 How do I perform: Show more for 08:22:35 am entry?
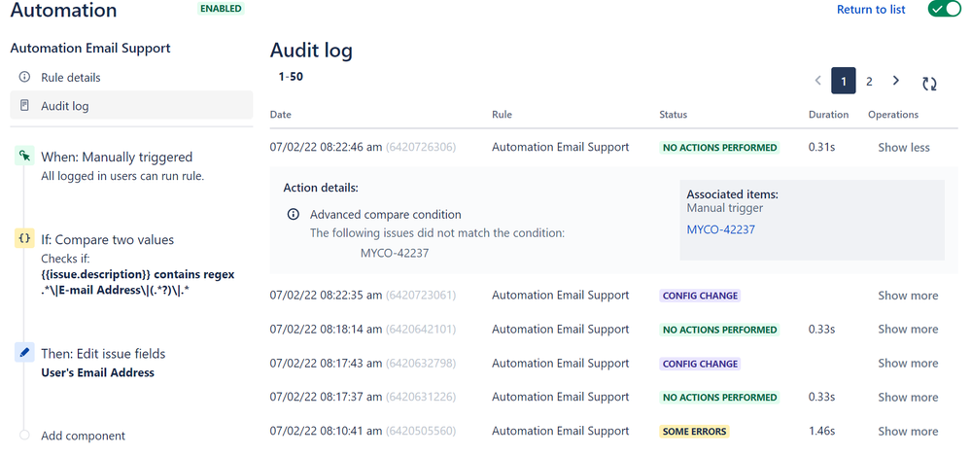pyautogui.click(x=908, y=296)
